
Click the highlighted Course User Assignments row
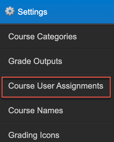click(x=56, y=87)
